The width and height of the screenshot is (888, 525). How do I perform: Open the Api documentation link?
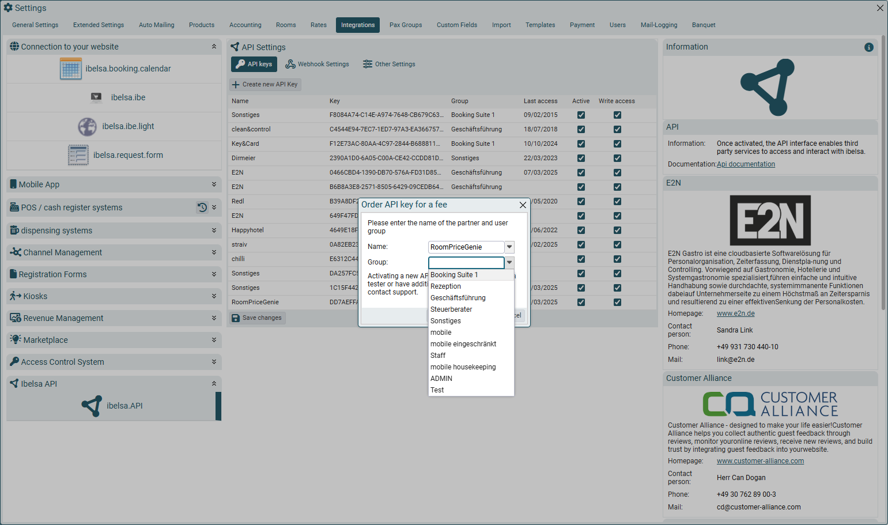pos(746,164)
